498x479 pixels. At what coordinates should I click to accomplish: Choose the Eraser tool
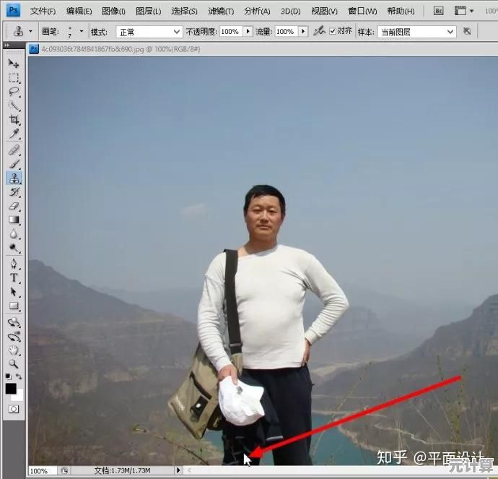click(x=14, y=206)
